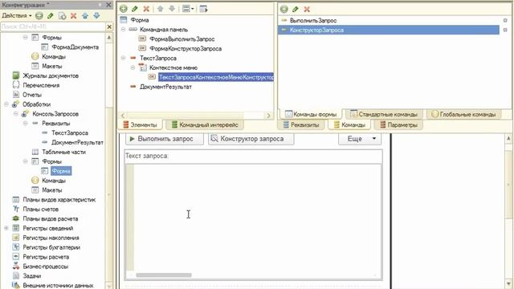Click the copy object icon in Configuration panel

tap(62, 16)
